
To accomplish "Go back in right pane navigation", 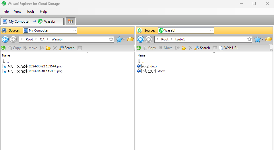I will click(141, 39).
